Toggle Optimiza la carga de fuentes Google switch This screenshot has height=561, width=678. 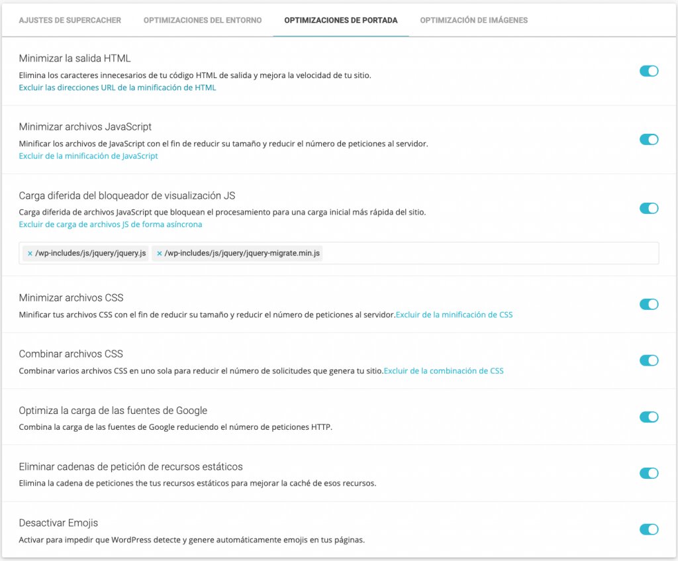pyautogui.click(x=649, y=417)
